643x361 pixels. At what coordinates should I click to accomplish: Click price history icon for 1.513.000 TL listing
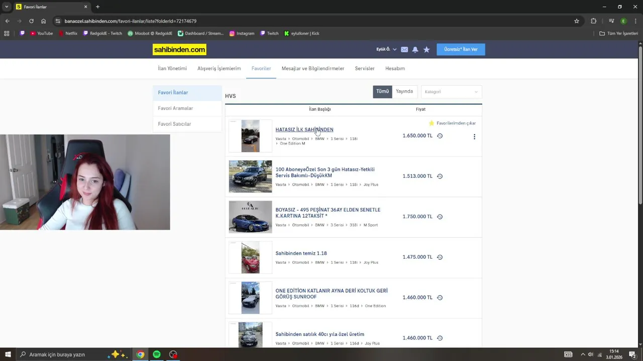(440, 176)
